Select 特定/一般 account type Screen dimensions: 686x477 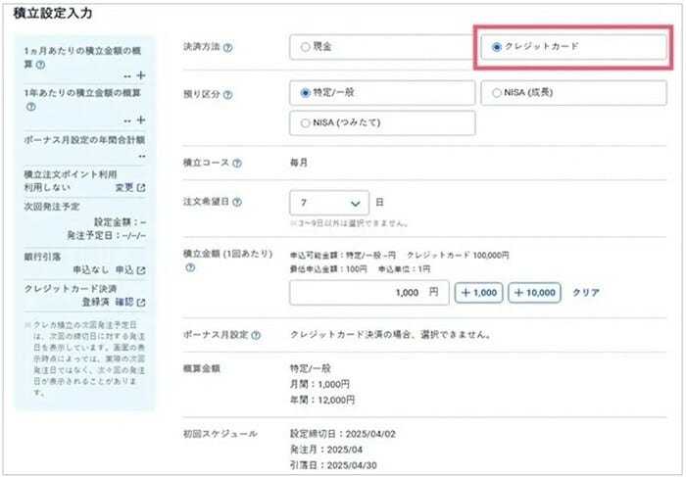(382, 93)
